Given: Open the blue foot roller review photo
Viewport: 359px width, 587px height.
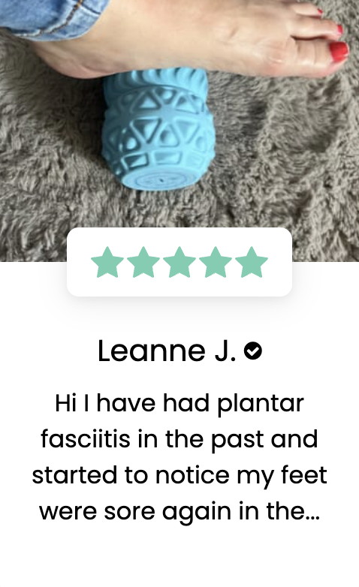Looking at the screenshot, I should (x=179, y=131).
